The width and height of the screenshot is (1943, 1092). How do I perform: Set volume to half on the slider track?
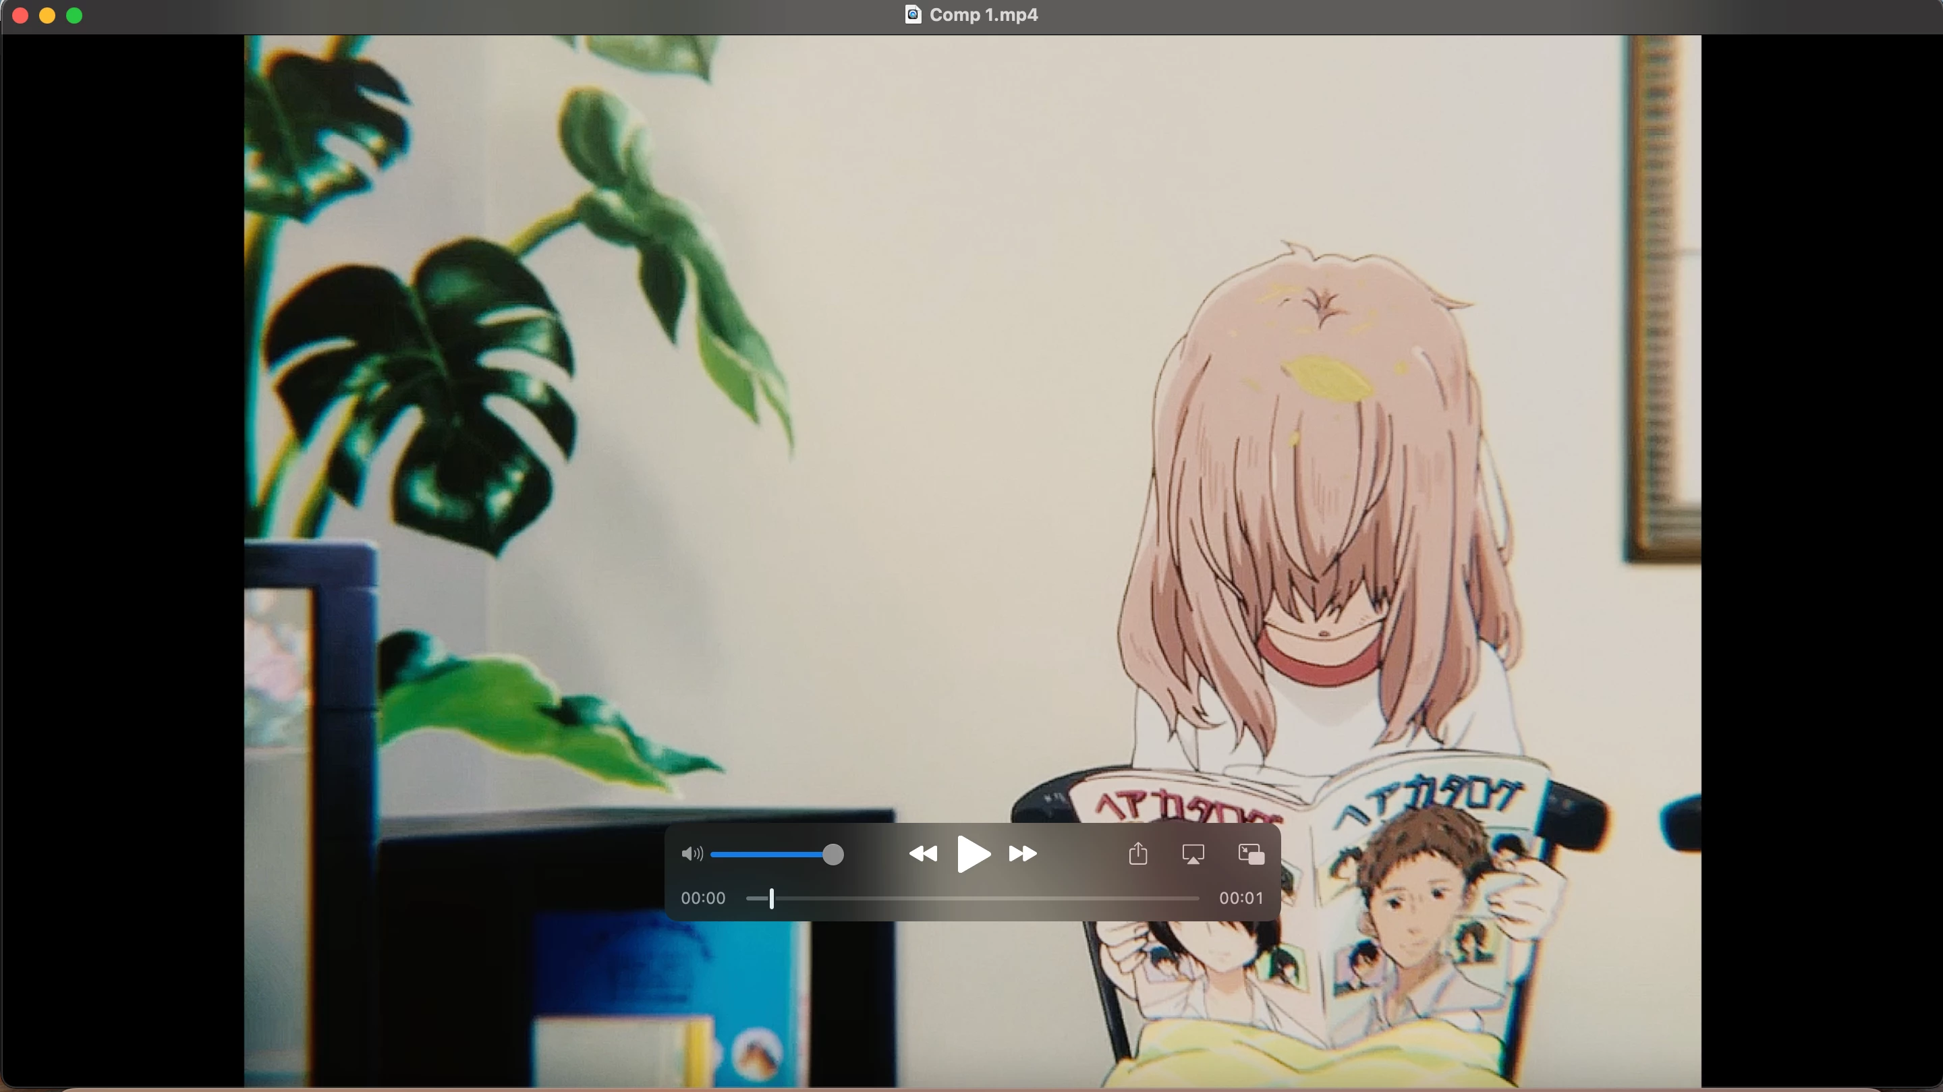point(772,854)
